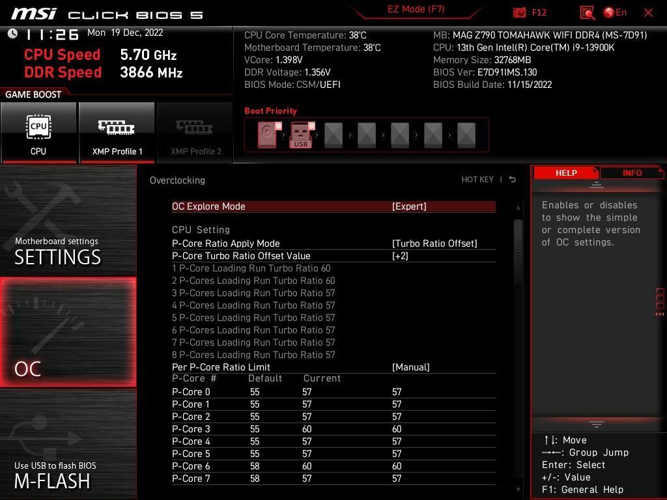
Task: Change P-Core Ratio Apply Mode dropdown
Action: click(333, 243)
